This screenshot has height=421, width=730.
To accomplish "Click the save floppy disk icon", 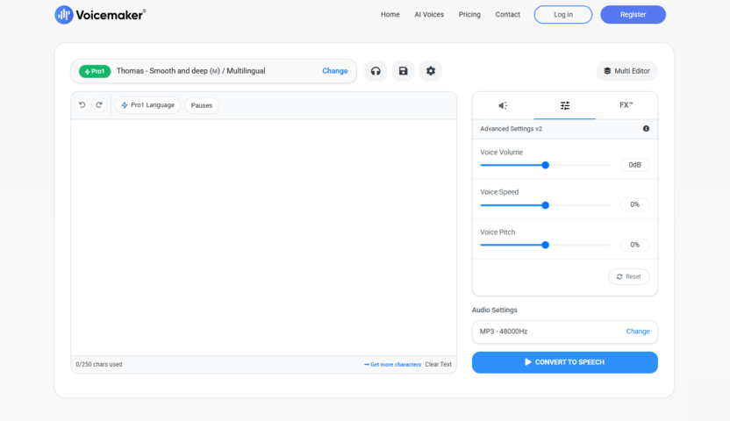I will tap(404, 71).
